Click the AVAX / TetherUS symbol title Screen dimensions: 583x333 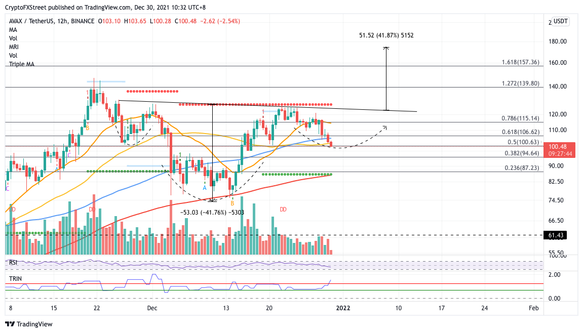pos(31,21)
